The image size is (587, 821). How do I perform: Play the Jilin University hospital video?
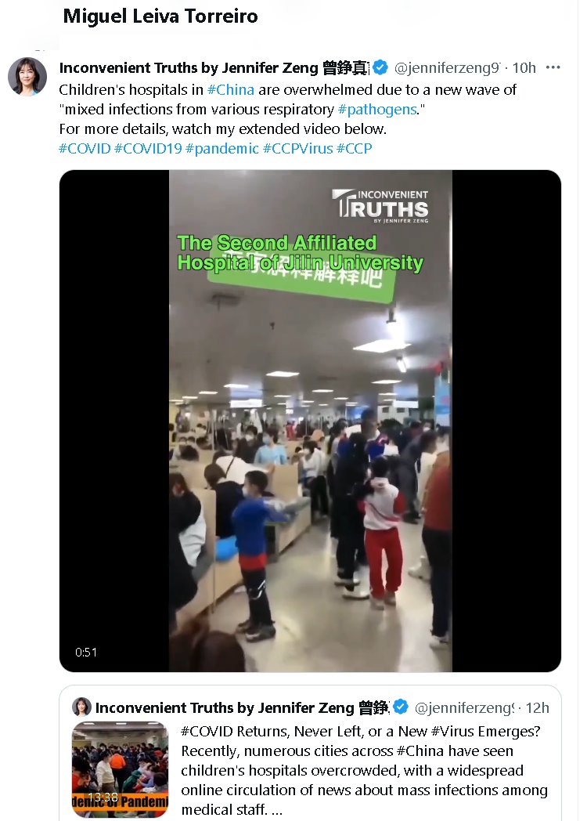310,421
